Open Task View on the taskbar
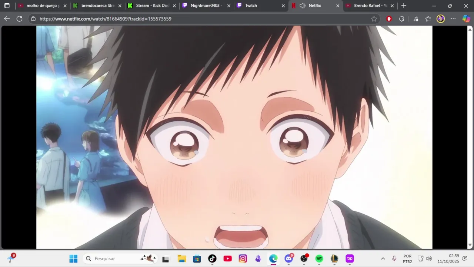This screenshot has height=267, width=474. pyautogui.click(x=166, y=259)
